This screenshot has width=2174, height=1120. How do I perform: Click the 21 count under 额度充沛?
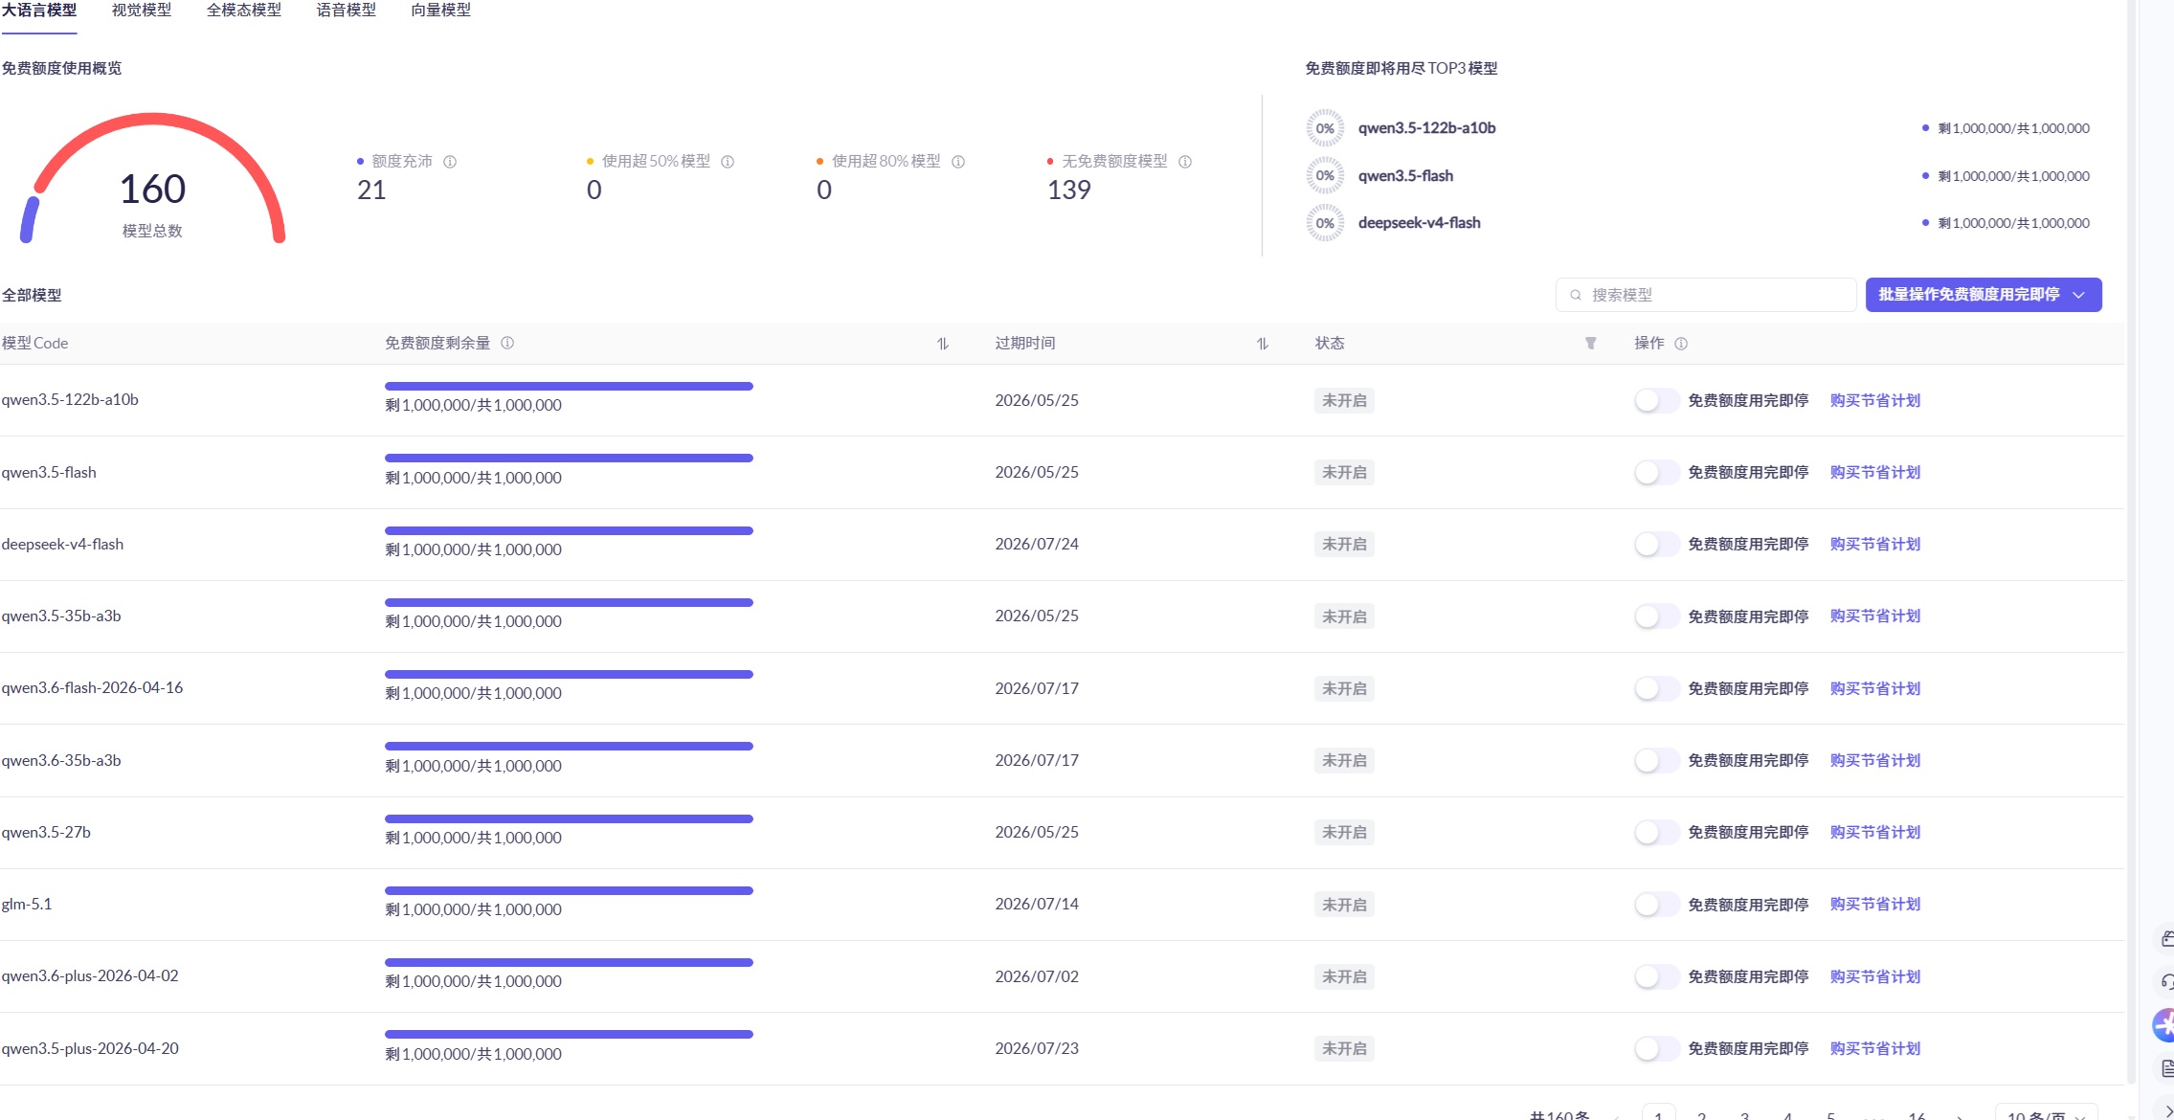[x=371, y=190]
